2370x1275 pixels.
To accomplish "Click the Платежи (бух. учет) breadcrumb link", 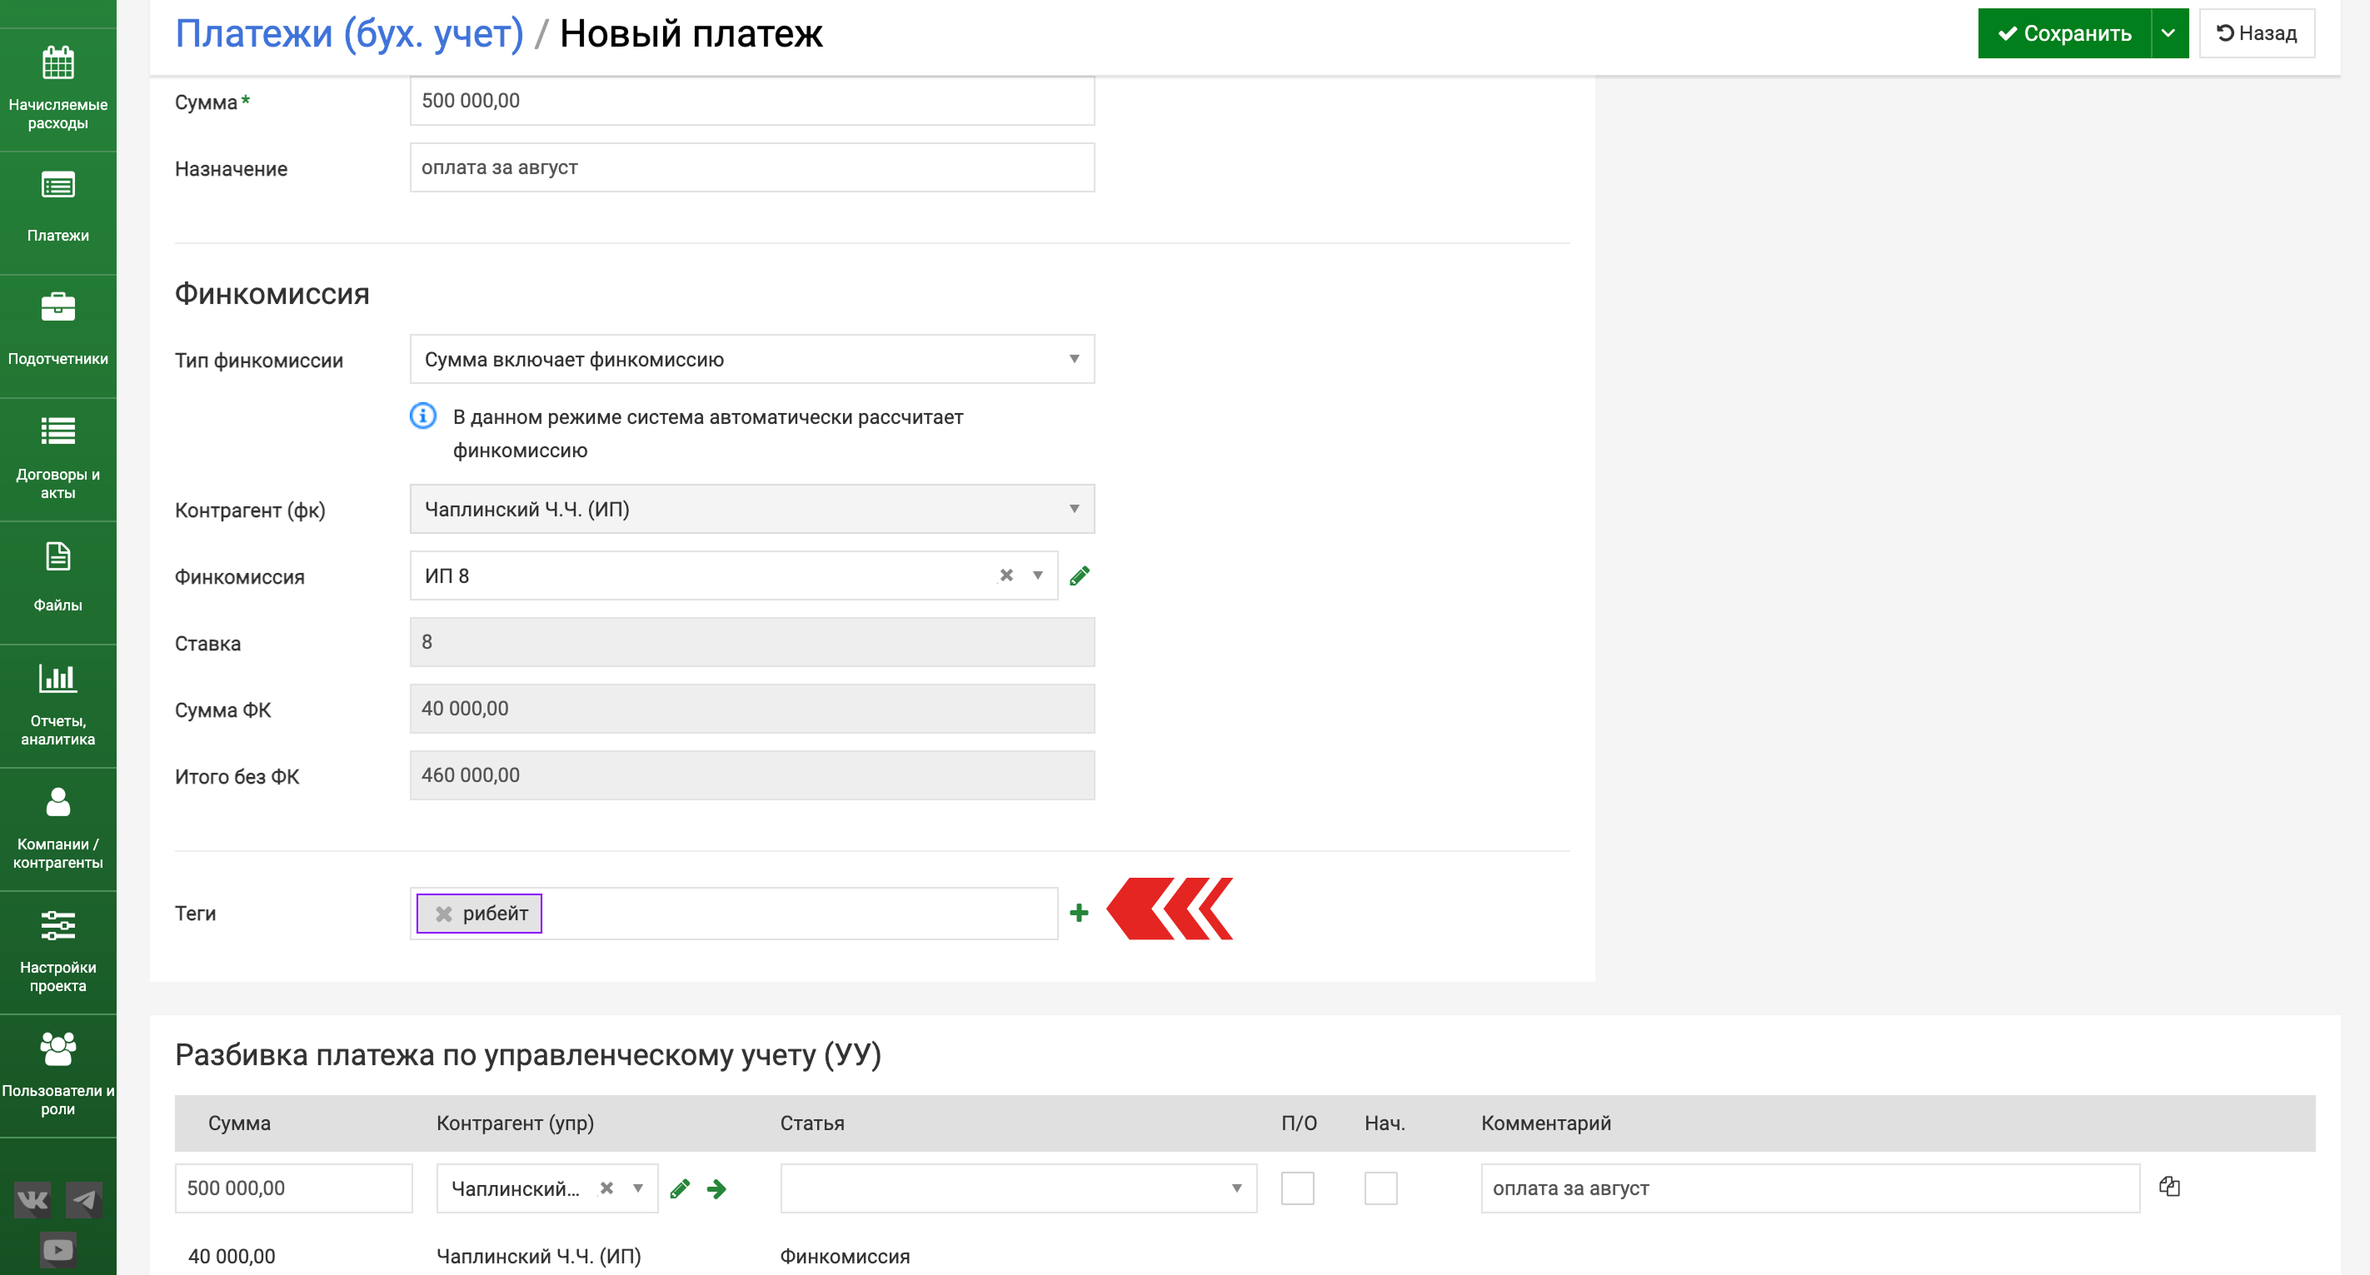I will click(349, 33).
